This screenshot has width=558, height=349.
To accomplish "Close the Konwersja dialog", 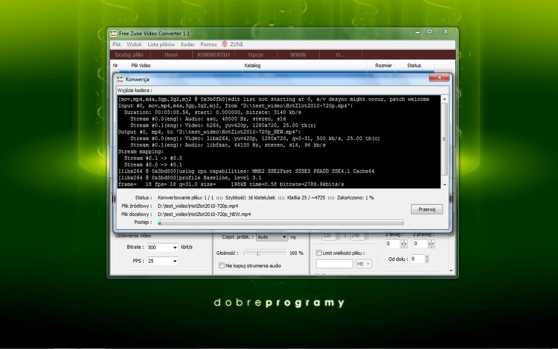I will pos(439,78).
